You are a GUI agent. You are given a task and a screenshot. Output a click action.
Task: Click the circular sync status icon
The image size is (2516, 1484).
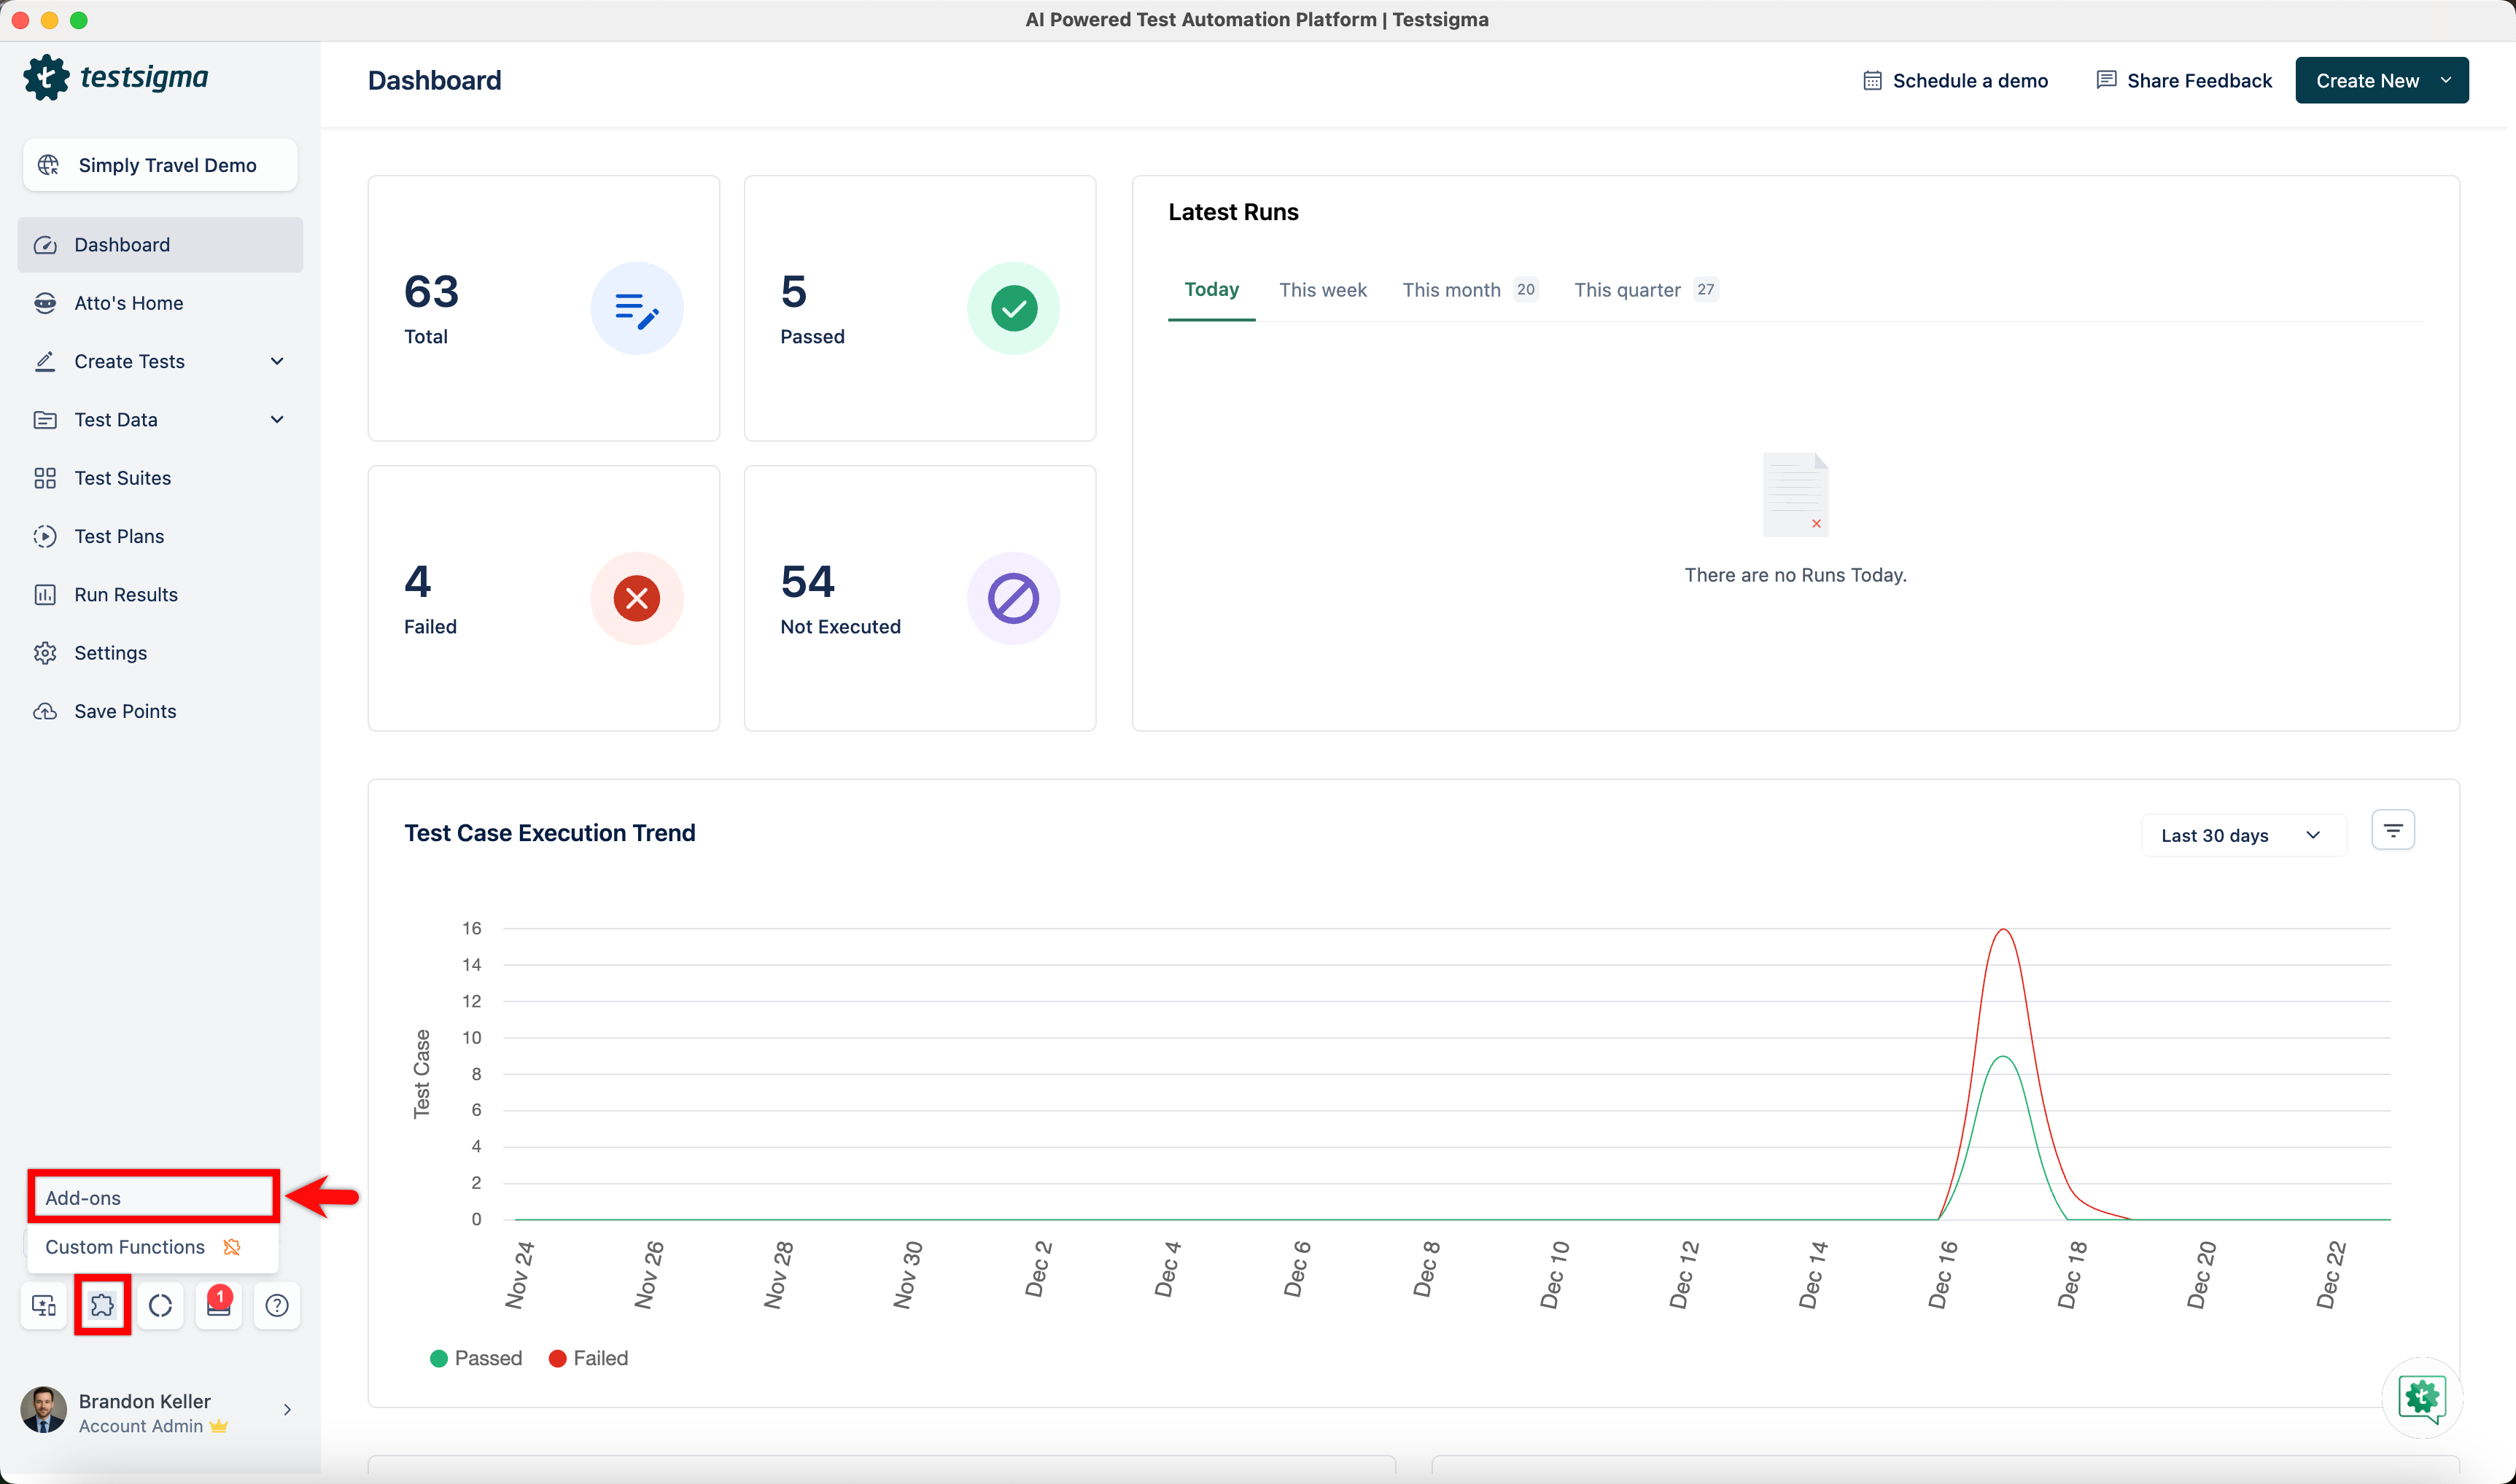[x=160, y=1305]
